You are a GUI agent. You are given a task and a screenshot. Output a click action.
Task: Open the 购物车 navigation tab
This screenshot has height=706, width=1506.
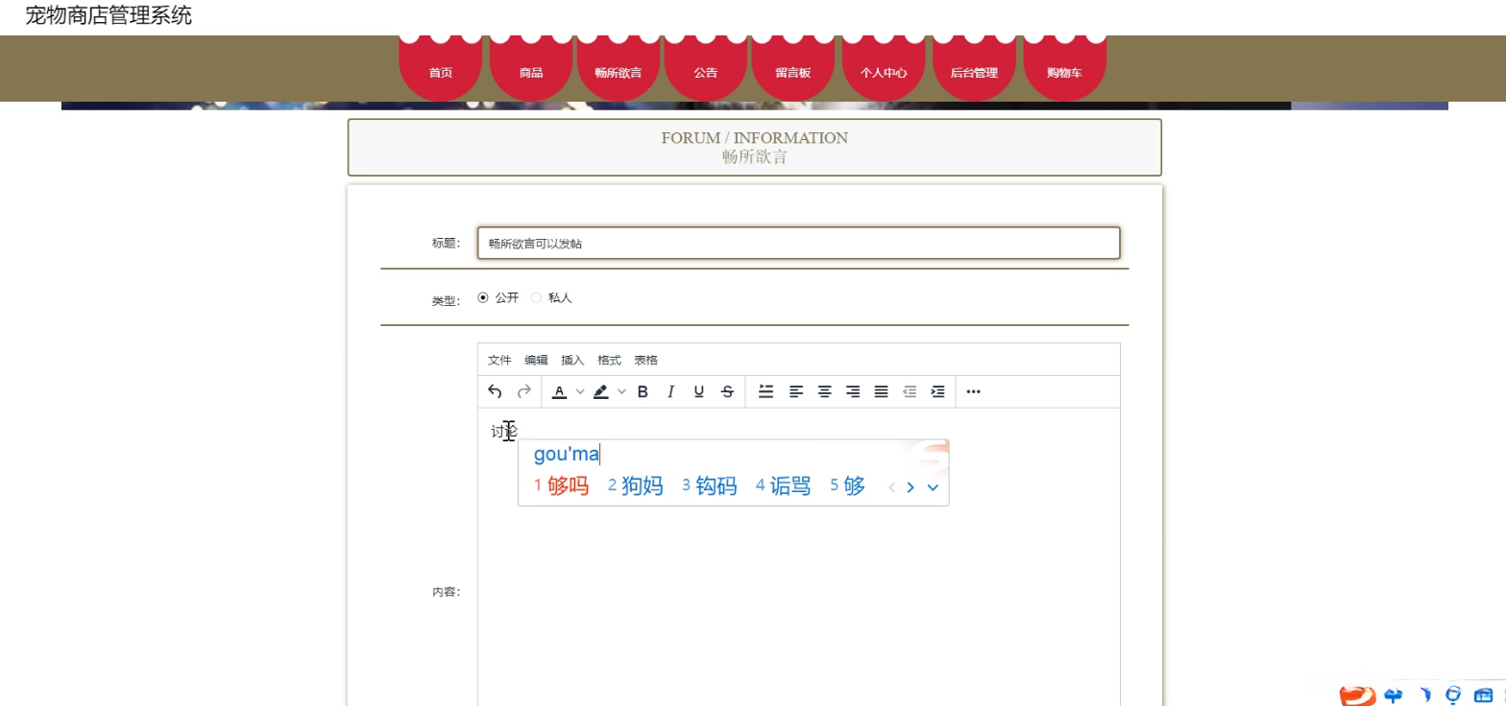click(x=1064, y=69)
